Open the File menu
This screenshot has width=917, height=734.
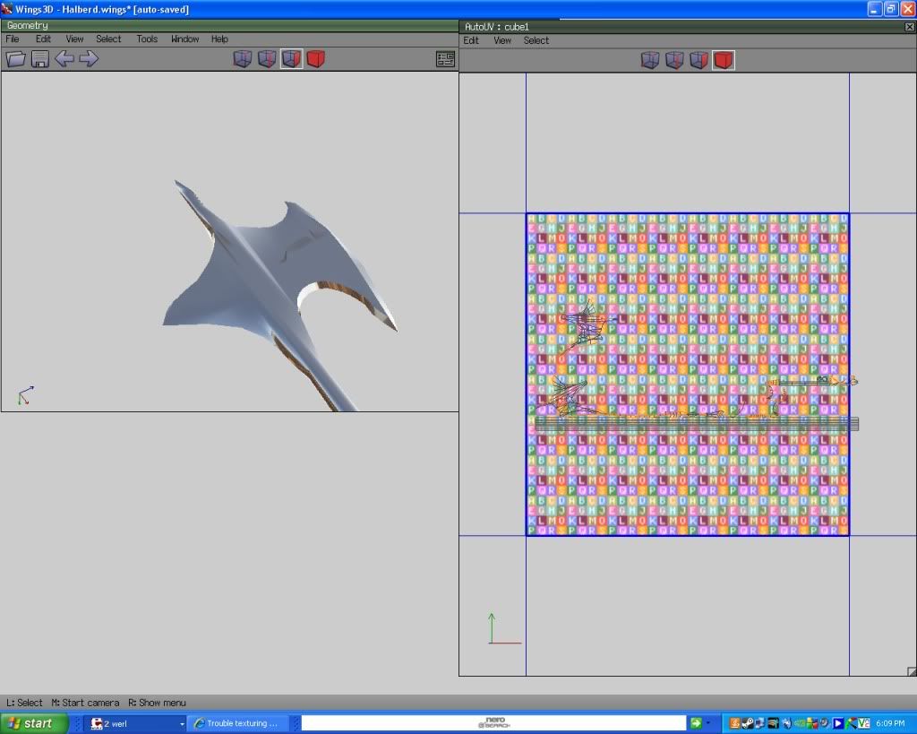coord(13,39)
